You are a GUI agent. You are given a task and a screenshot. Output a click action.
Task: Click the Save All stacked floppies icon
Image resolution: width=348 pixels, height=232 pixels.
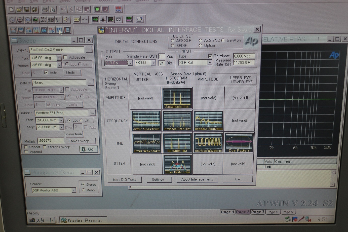(x=34, y=10)
